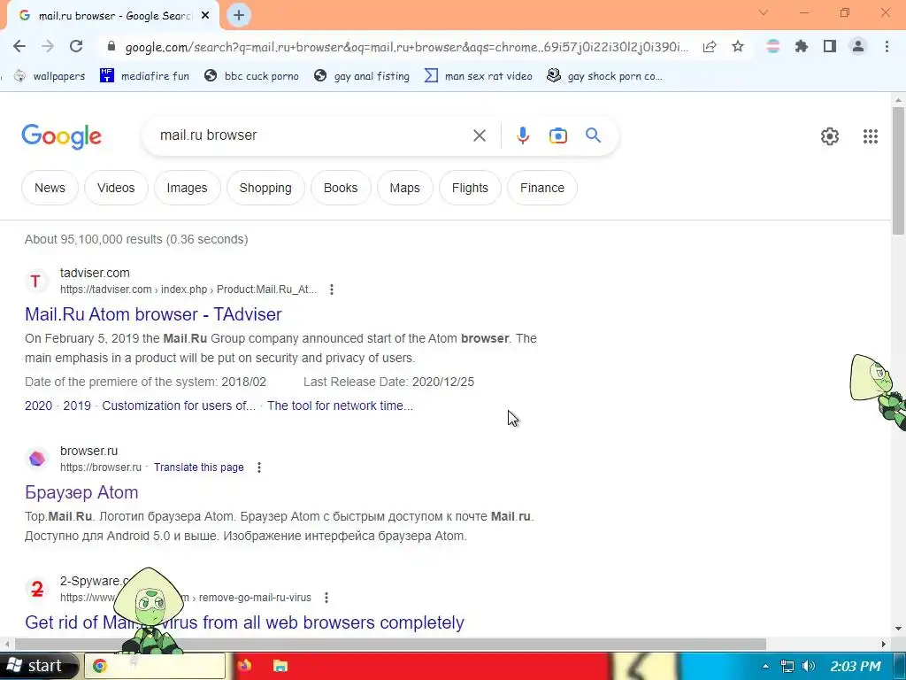Image resolution: width=906 pixels, height=680 pixels.
Task: Open the Mail.Ru Atom browser TAdviser link
Action: (153, 314)
